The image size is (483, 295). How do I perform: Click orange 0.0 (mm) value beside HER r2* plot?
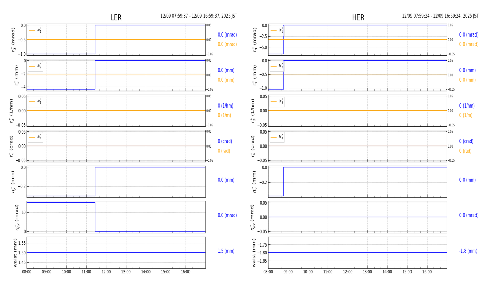click(x=468, y=80)
